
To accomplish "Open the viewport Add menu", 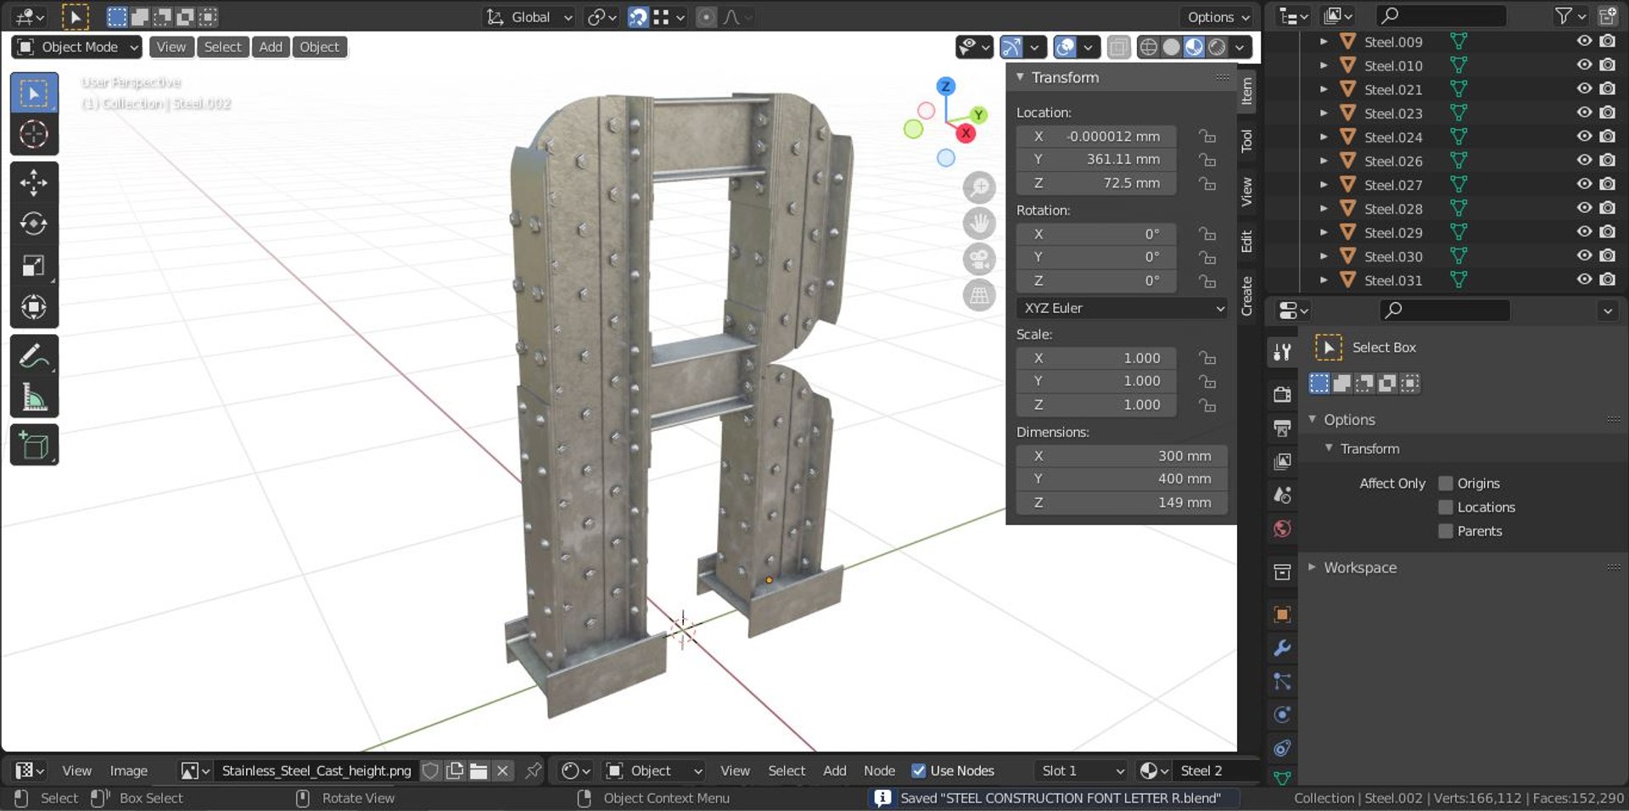I will [x=271, y=47].
